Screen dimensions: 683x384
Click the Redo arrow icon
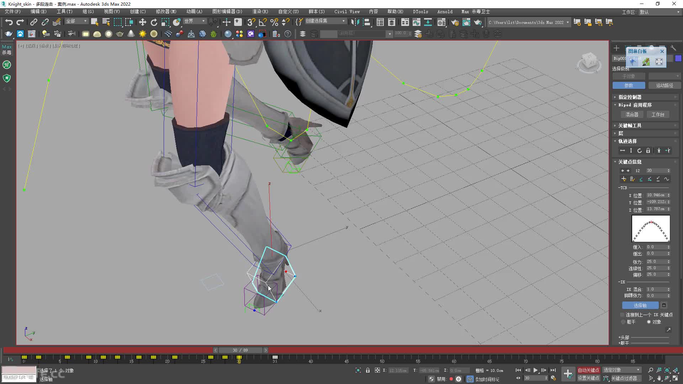coord(20,22)
